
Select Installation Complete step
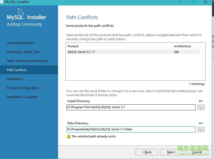click(22, 97)
